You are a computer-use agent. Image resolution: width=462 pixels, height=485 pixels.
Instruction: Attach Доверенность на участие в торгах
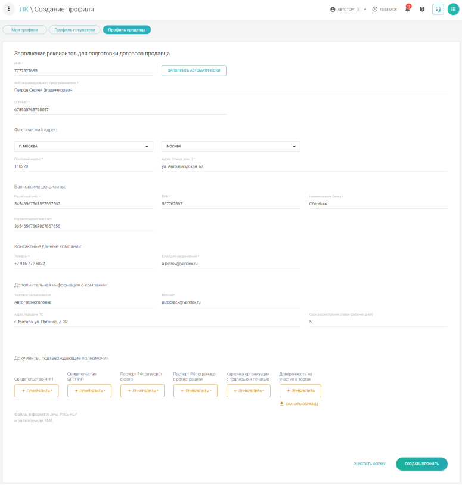coord(301,391)
